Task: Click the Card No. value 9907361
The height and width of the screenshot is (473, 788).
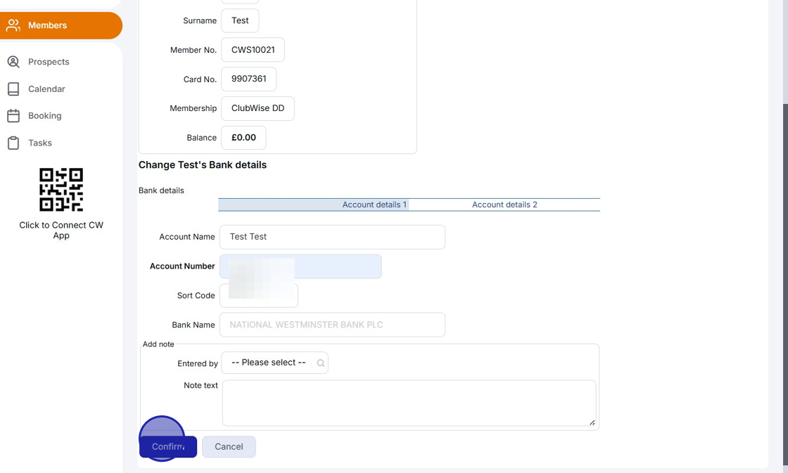Action: click(249, 79)
